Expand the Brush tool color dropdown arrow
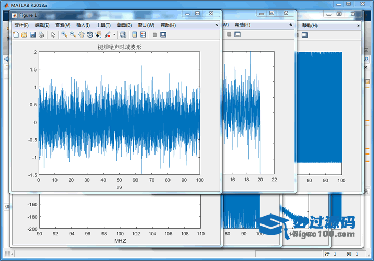The image size is (374, 261). point(114,35)
